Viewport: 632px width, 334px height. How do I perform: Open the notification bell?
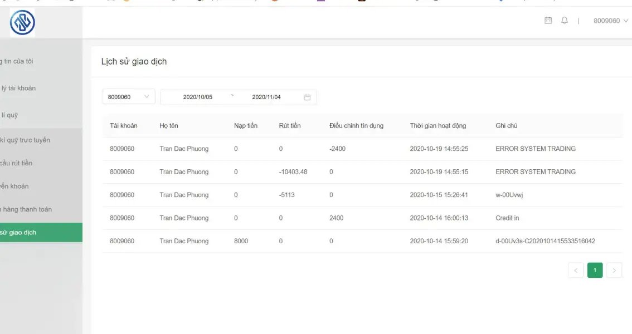tap(565, 21)
